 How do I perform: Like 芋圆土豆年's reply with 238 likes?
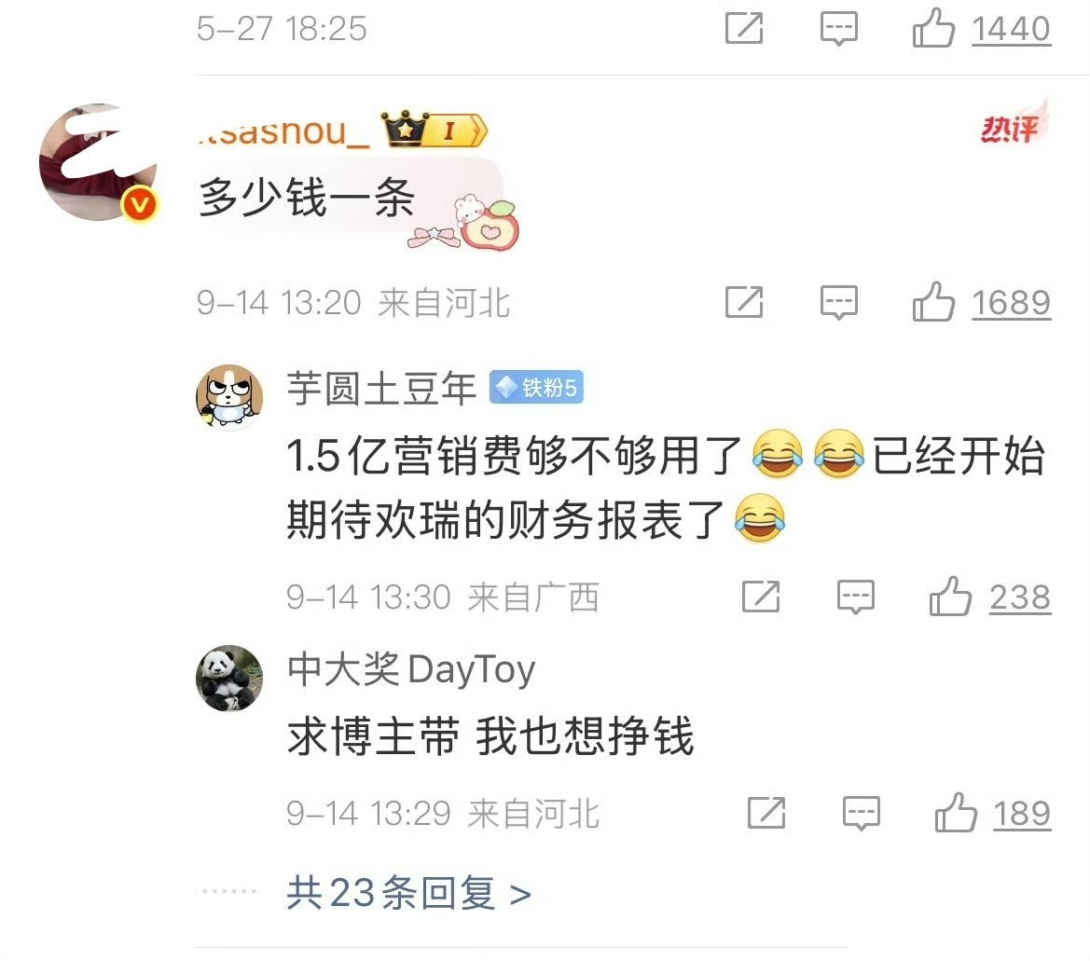pyautogui.click(x=990, y=597)
